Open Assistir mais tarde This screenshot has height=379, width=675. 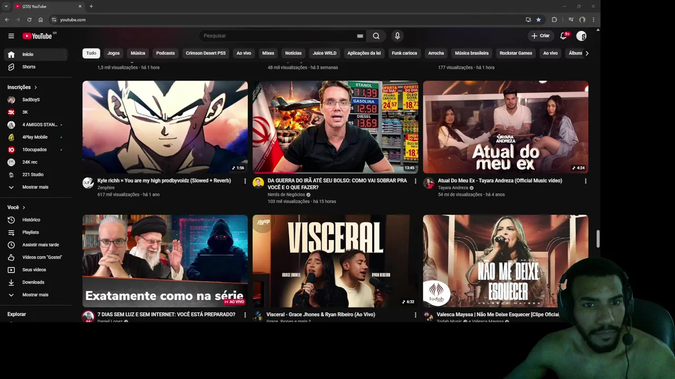[x=35, y=245]
